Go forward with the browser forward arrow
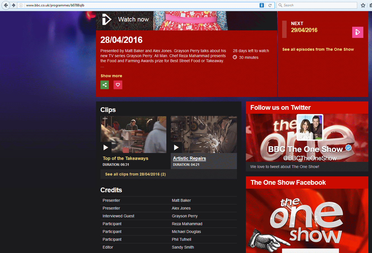372x253 pixels. click(x=13, y=5)
